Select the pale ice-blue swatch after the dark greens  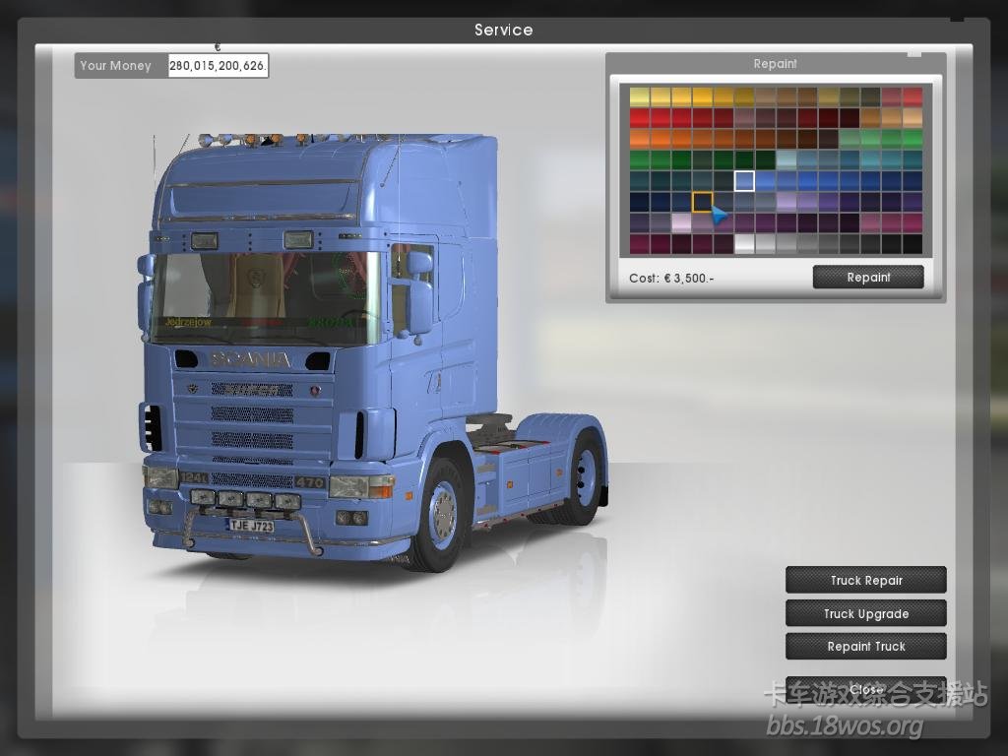point(787,160)
